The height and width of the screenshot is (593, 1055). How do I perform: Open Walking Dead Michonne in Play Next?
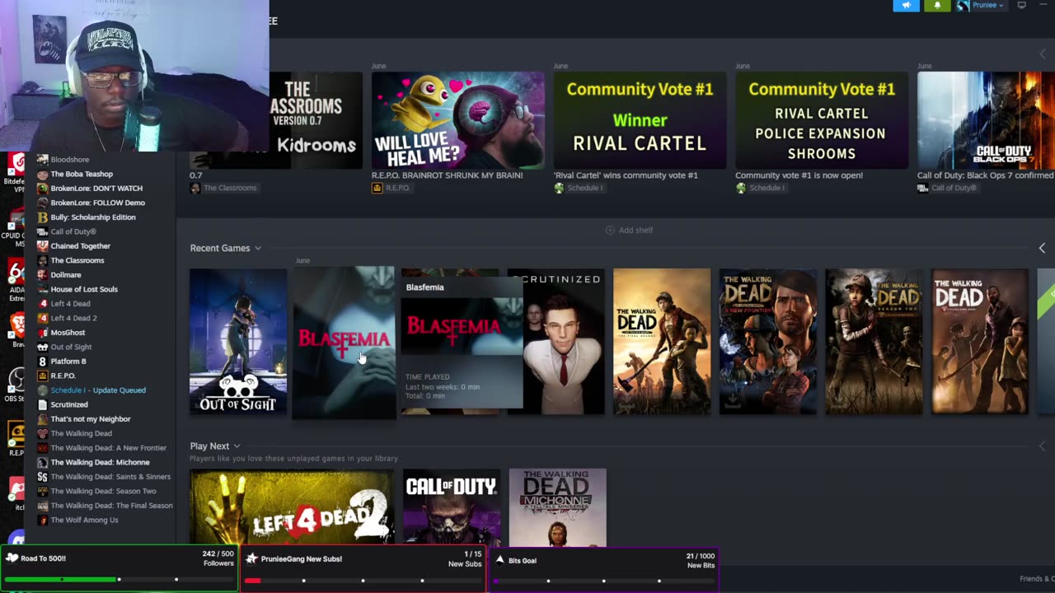tap(558, 507)
